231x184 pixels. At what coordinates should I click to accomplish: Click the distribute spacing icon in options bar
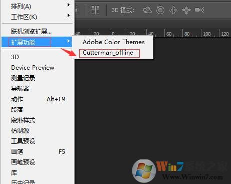[x=96, y=10]
